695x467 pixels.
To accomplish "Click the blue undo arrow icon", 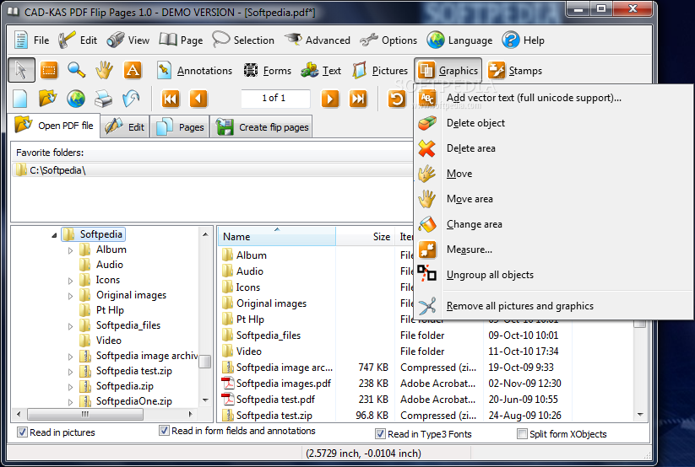I will tap(131, 99).
